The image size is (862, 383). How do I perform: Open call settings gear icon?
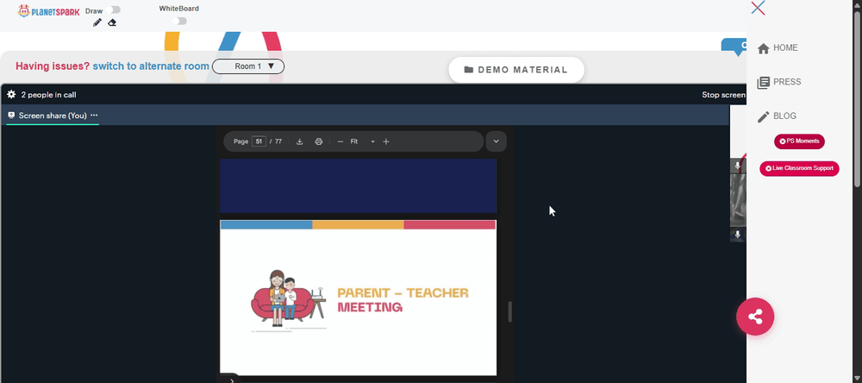11,95
